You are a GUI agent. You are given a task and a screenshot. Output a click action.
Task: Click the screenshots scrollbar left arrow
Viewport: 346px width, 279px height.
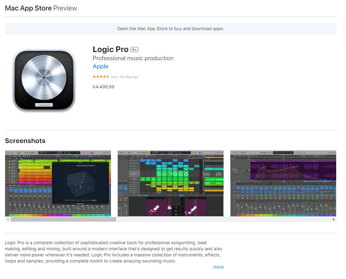pos(8,219)
